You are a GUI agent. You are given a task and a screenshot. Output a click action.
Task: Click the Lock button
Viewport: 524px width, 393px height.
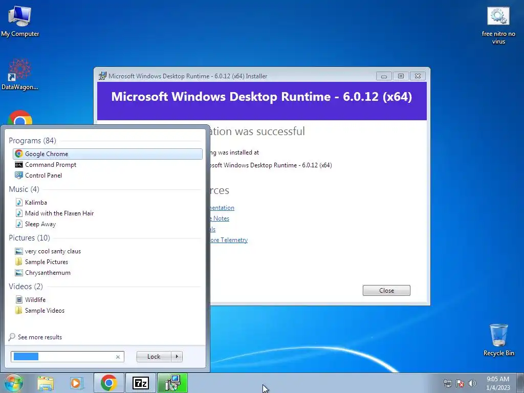154,357
